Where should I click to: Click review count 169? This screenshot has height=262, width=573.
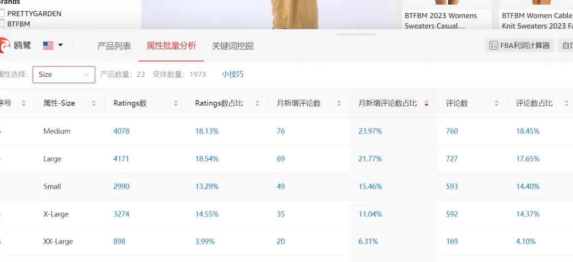(x=452, y=241)
